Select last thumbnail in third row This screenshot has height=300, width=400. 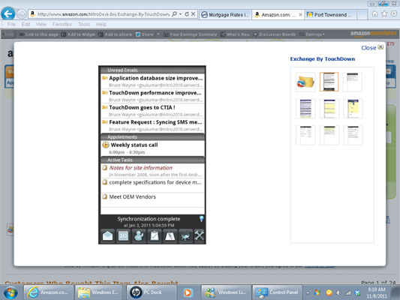point(353,135)
